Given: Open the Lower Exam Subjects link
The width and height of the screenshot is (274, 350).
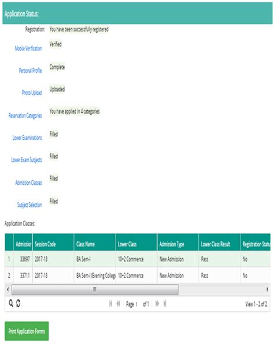Looking at the screenshot, I should point(27,160).
